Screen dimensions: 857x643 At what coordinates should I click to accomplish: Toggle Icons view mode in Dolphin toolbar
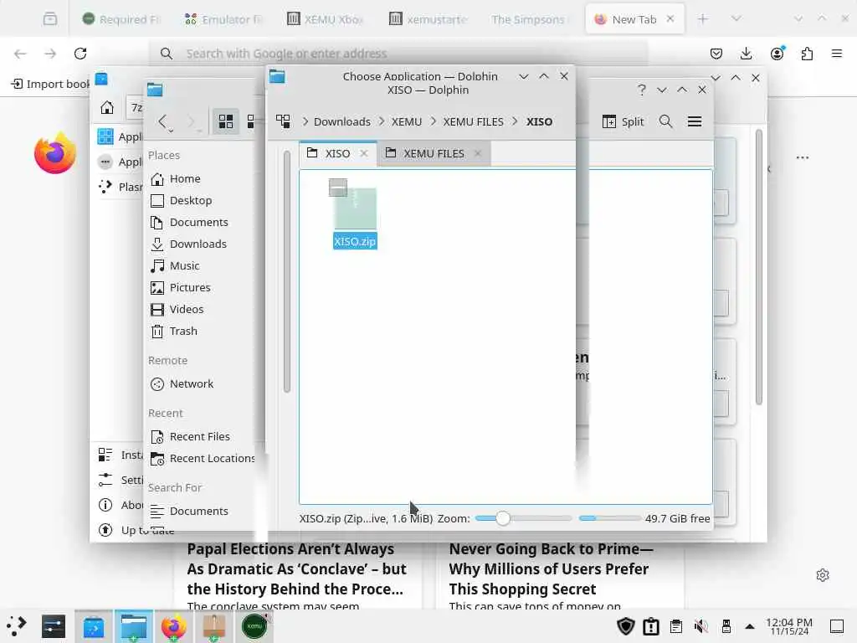coord(226,121)
